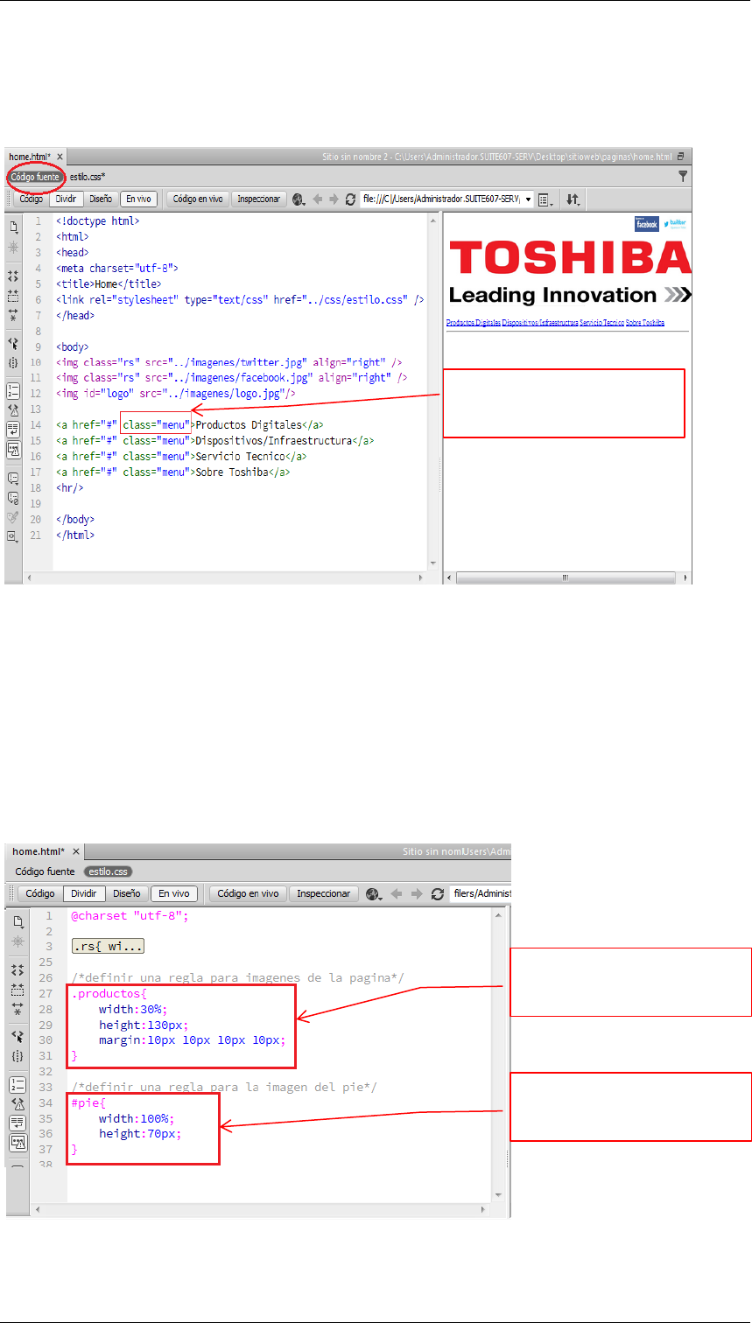
Task: Click horizontal scrollbar of the preview pane
Action: (566, 577)
